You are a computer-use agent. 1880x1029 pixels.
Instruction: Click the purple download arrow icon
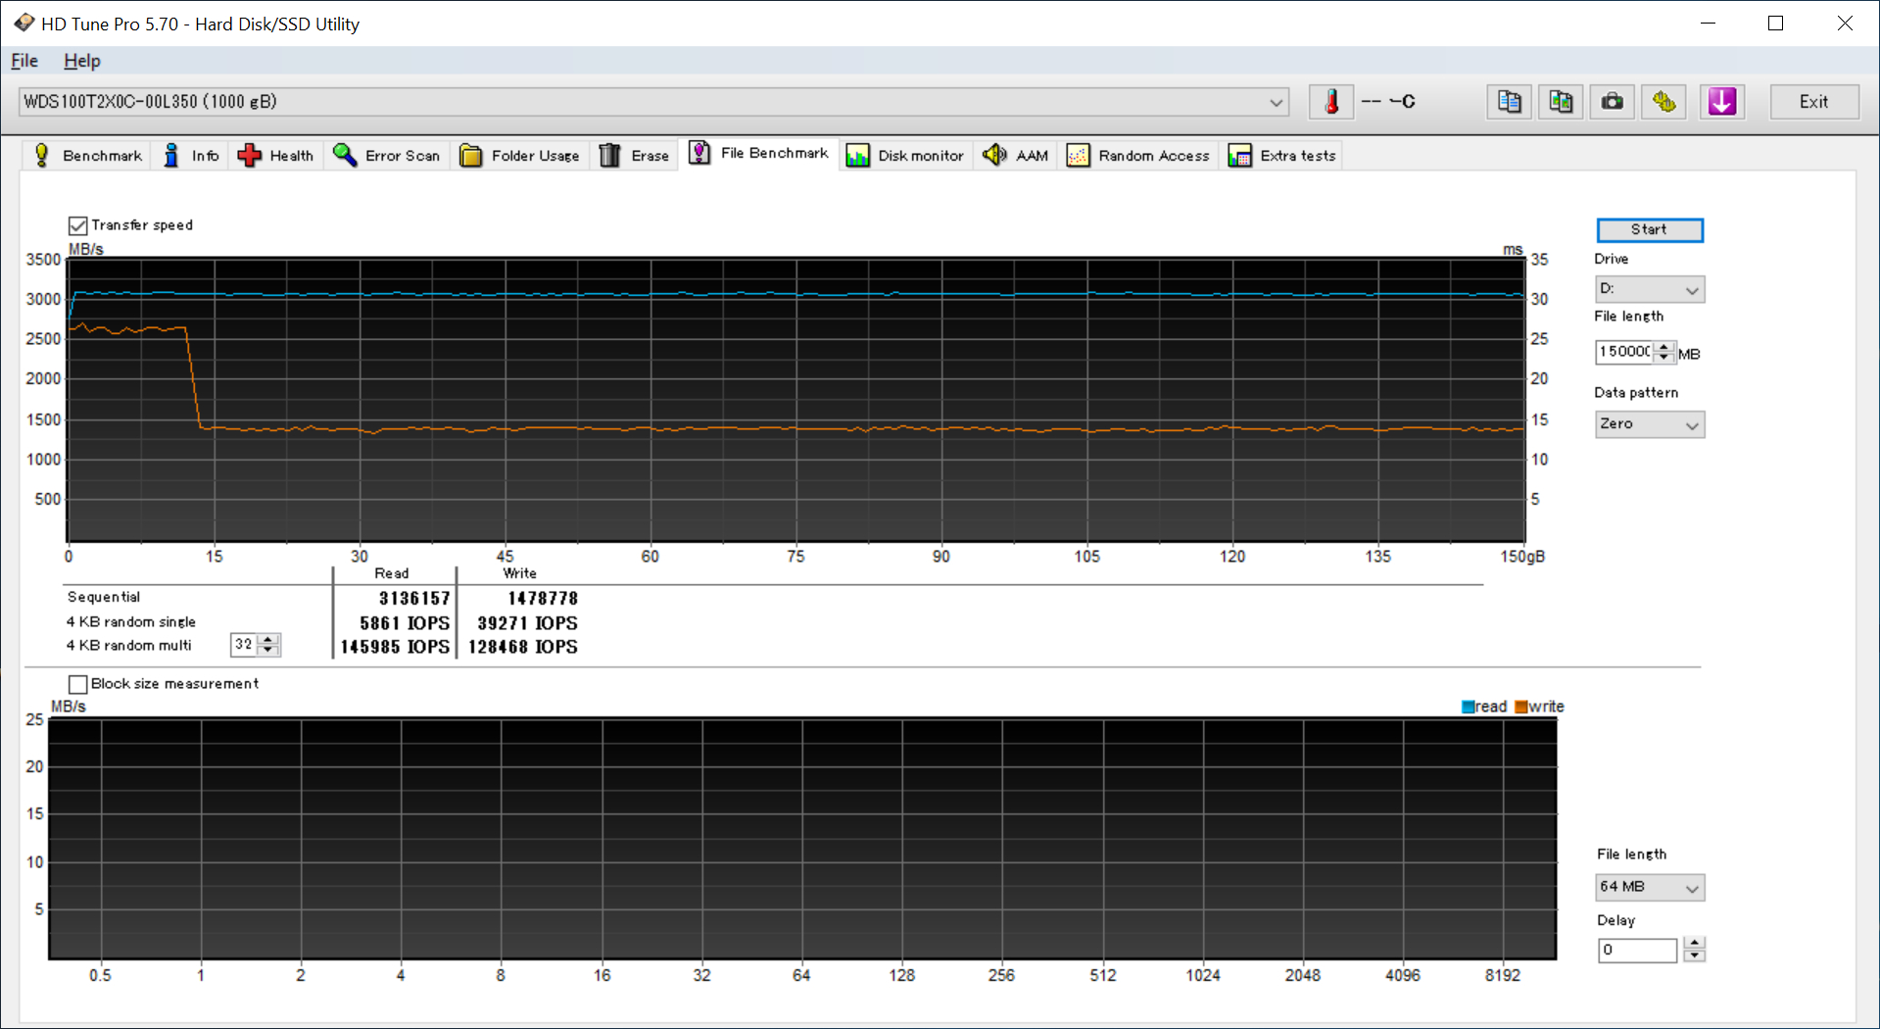tap(1721, 102)
